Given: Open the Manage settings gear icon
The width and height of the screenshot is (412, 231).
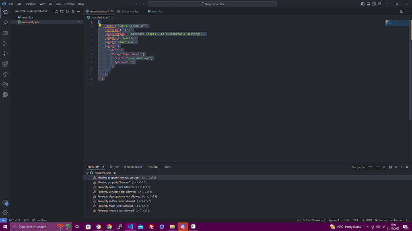Looking at the screenshot, I should (5, 213).
